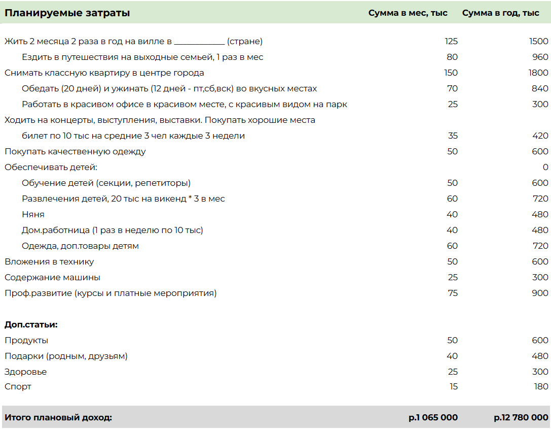Screen dimensions: 551x429
Task: Click the yearly 0 value beside "Обеспечивать детей"
Action: (545, 168)
